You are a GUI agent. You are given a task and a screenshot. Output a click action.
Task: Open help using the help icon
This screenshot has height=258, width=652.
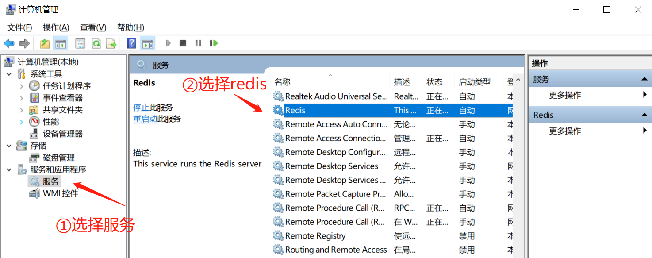131,43
